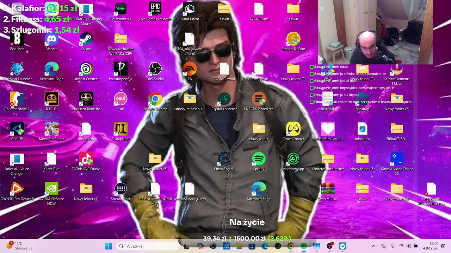This screenshot has height=253, width=451.
Task: Launch Counter-Strike 2 shortcut
Action: (x=17, y=102)
